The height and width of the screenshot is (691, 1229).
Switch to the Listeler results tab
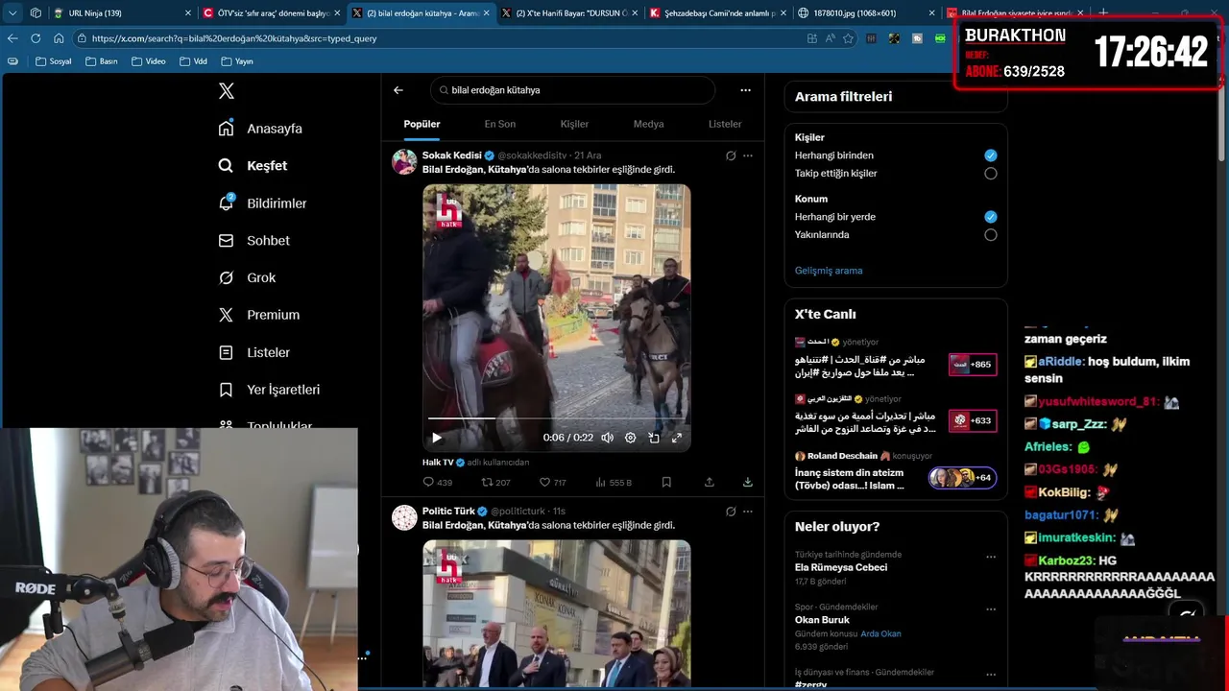pos(725,124)
